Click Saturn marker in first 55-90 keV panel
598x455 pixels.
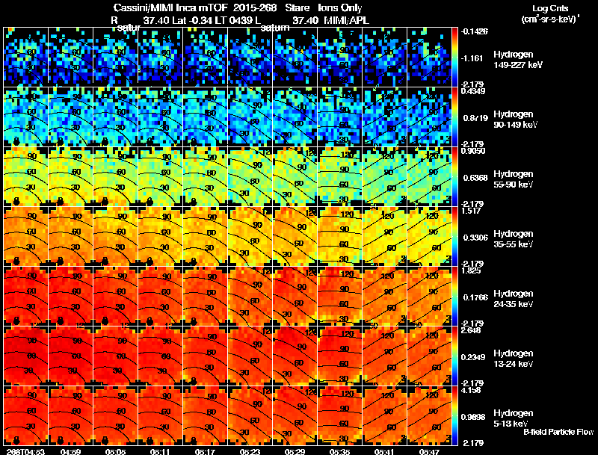point(16,201)
